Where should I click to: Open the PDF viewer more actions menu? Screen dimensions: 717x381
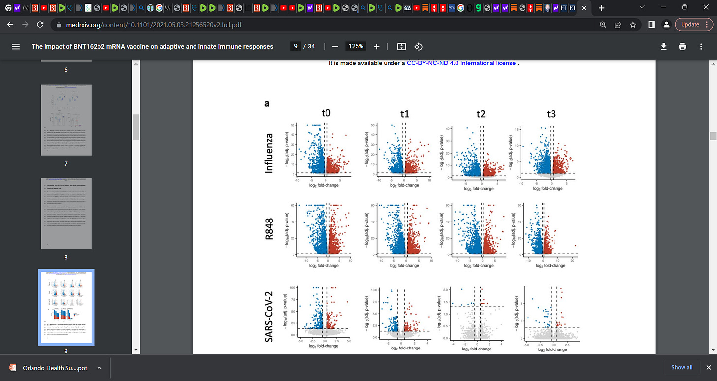point(701,46)
